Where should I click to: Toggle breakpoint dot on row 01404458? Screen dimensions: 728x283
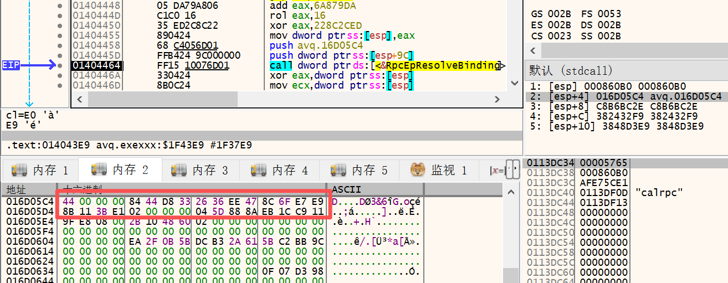point(60,45)
